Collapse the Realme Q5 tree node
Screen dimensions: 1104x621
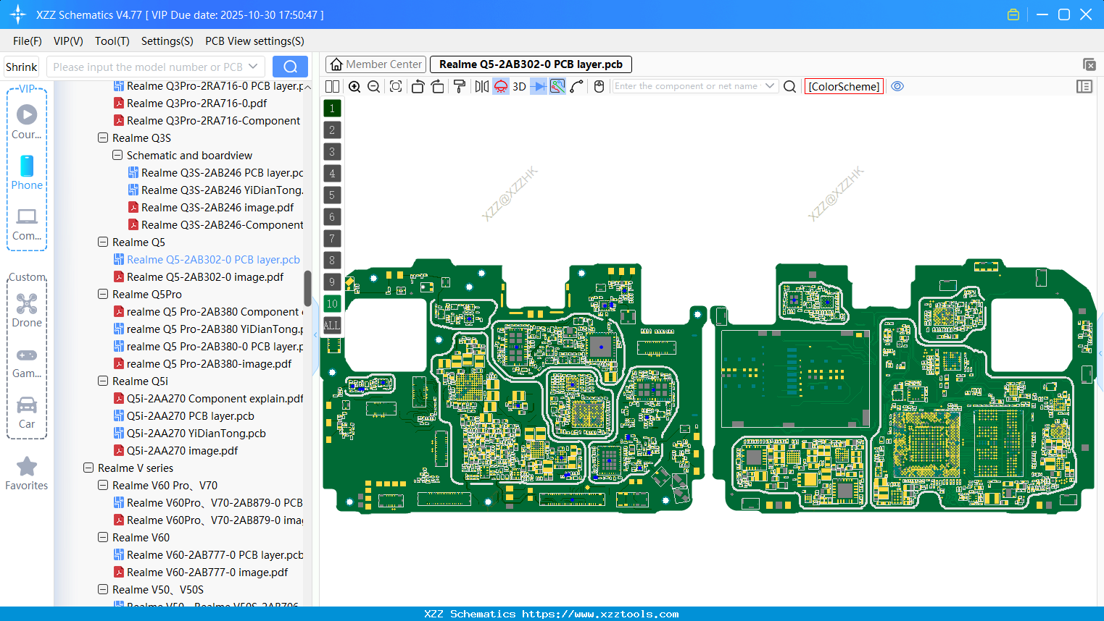coord(103,242)
